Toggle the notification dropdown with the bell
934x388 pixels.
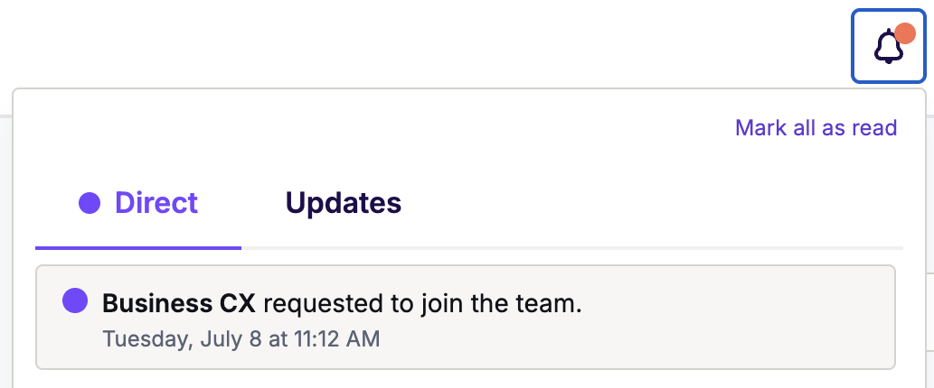tap(888, 46)
